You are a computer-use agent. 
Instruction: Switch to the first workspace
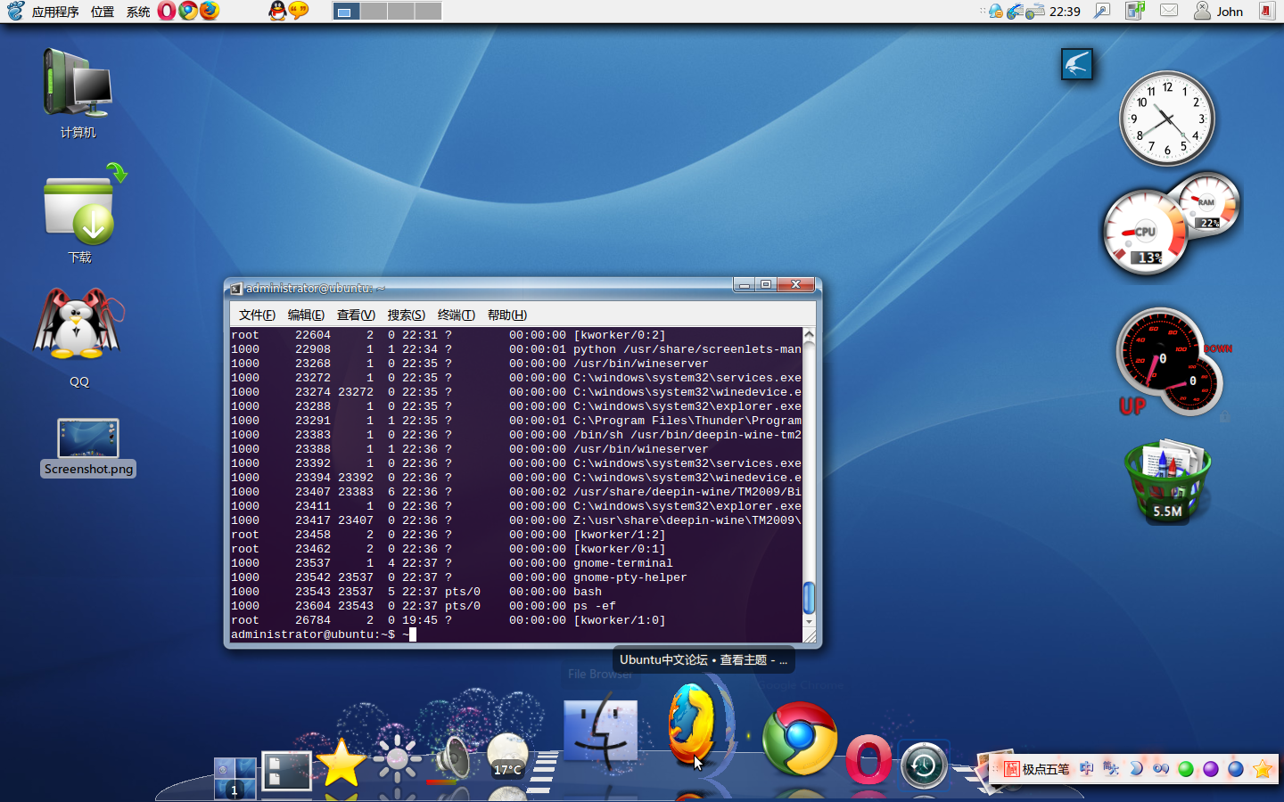(346, 12)
